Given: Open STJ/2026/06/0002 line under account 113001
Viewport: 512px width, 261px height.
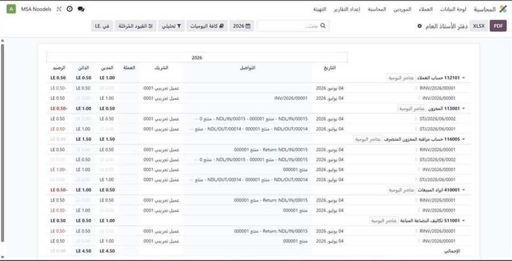Looking at the screenshot, I should pyautogui.click(x=437, y=119).
